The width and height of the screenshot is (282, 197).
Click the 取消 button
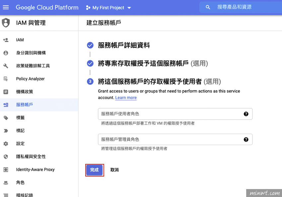114,170
